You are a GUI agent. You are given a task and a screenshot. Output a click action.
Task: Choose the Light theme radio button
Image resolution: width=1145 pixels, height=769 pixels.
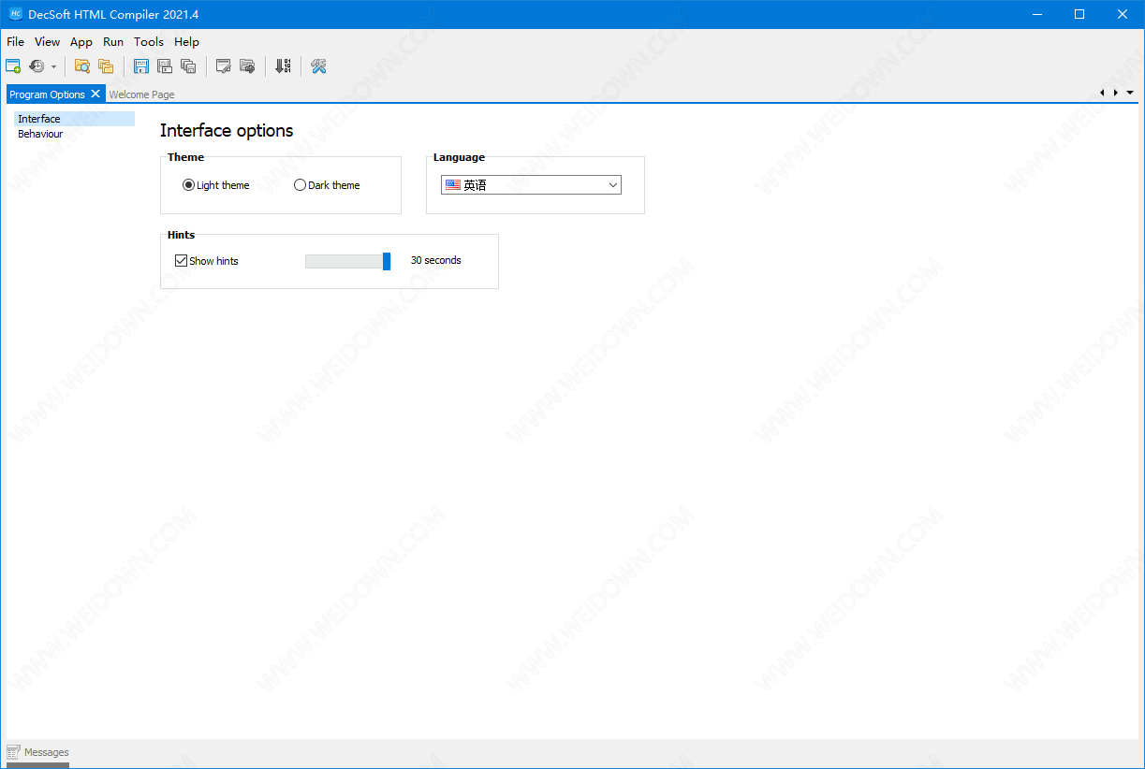pos(216,185)
